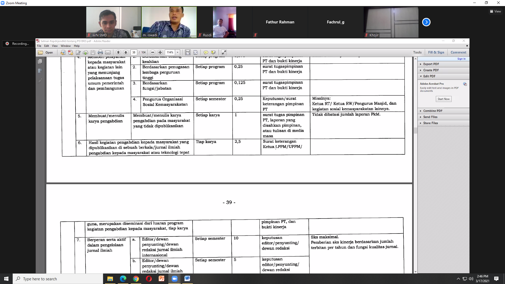505x284 pixels.
Task: Open the Edit menu in Adobe Reader
Action: click(47, 46)
